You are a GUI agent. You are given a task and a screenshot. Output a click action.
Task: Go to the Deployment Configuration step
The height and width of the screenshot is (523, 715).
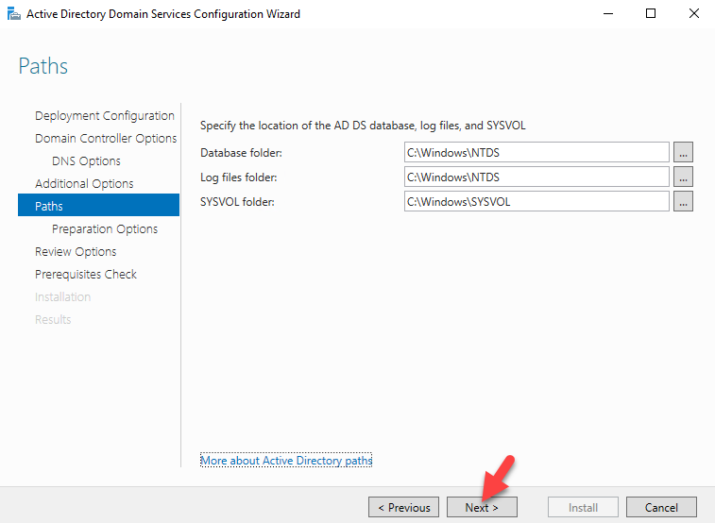(105, 116)
